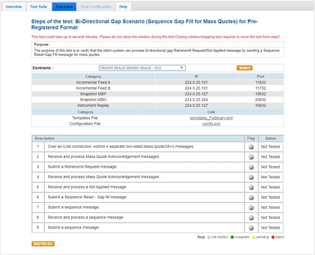Click the Submit a Retransmit Request step row
The height and width of the screenshot is (255, 315).
click(x=131, y=167)
